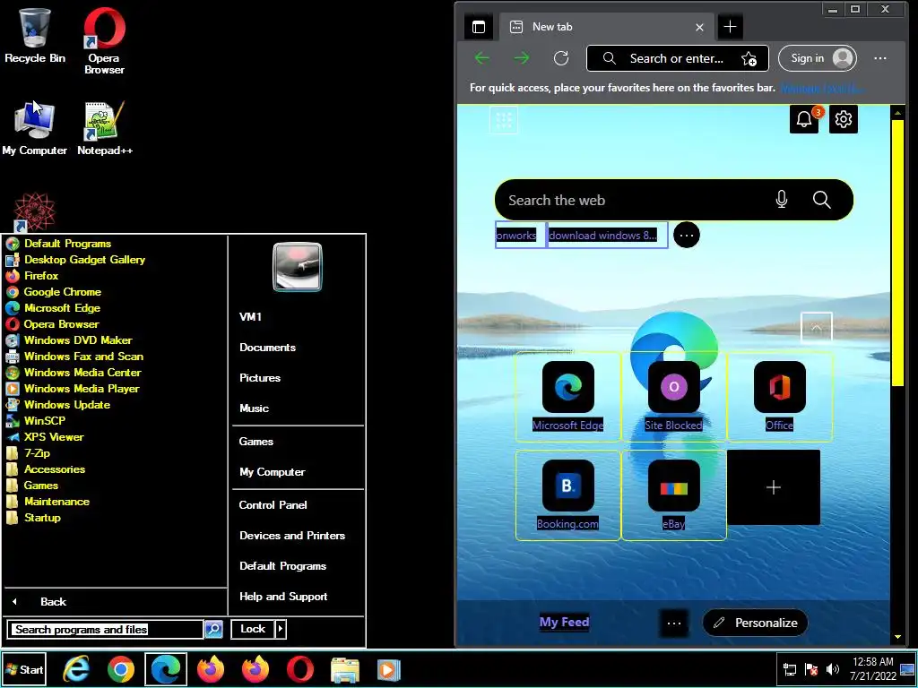
Task: Click the Personalize button
Action: coord(755,623)
